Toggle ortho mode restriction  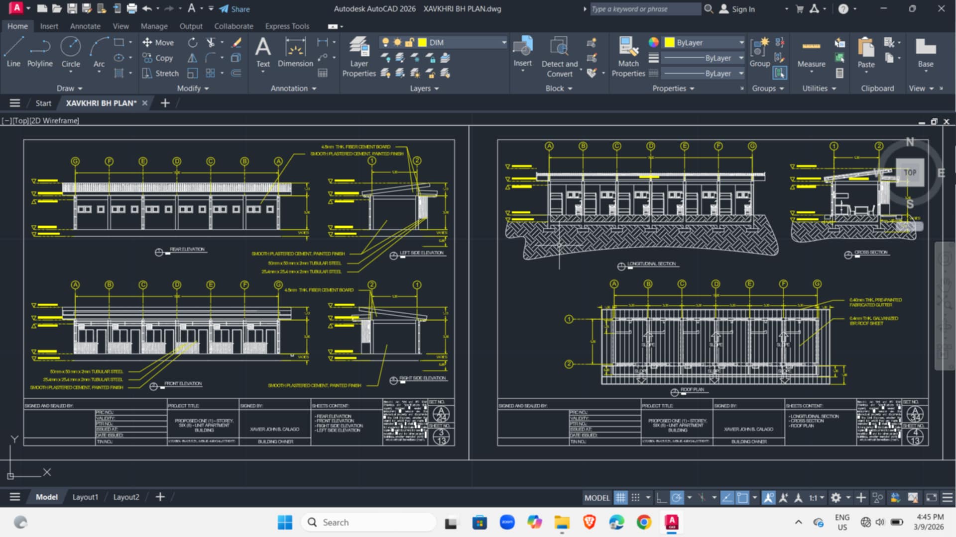pos(661,497)
